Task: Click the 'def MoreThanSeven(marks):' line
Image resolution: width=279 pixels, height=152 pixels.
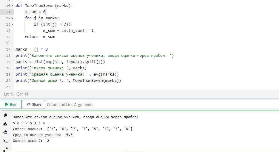Action: click(x=44, y=5)
